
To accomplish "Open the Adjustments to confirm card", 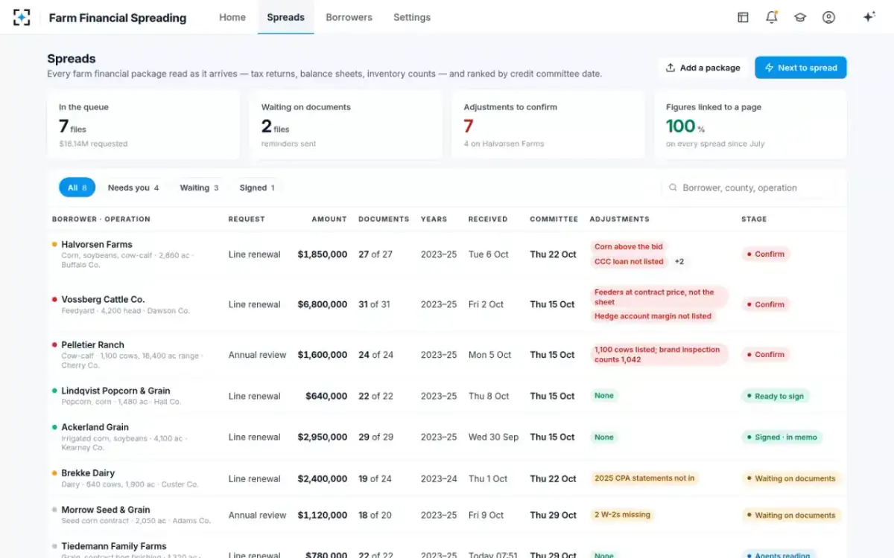I will point(548,125).
